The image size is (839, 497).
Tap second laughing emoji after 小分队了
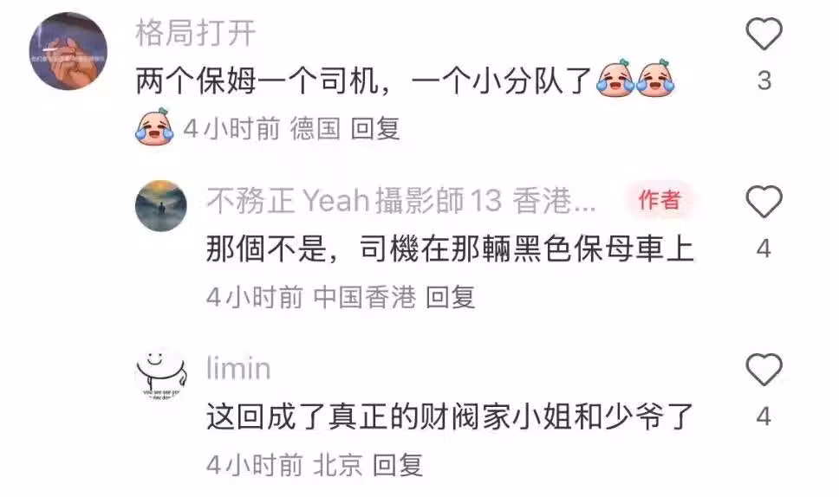pos(655,79)
